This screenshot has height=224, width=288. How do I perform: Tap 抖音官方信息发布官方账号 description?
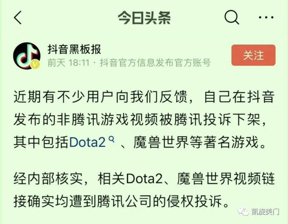(155, 63)
